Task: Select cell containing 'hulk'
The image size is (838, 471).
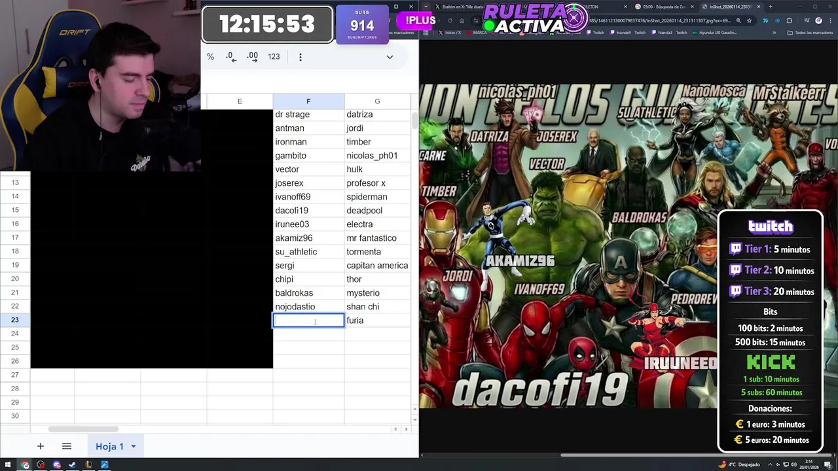Action: [377, 169]
